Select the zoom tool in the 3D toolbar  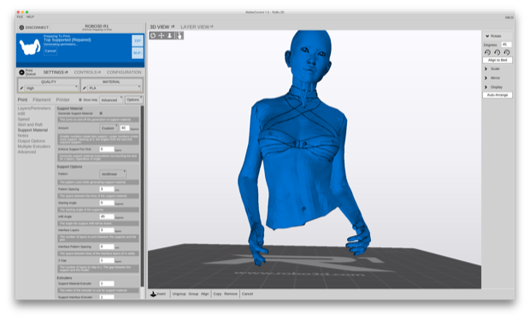pyautogui.click(x=170, y=36)
